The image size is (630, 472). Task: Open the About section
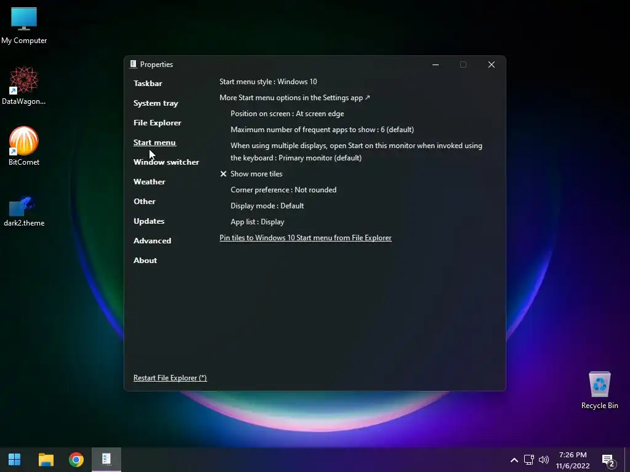click(145, 261)
